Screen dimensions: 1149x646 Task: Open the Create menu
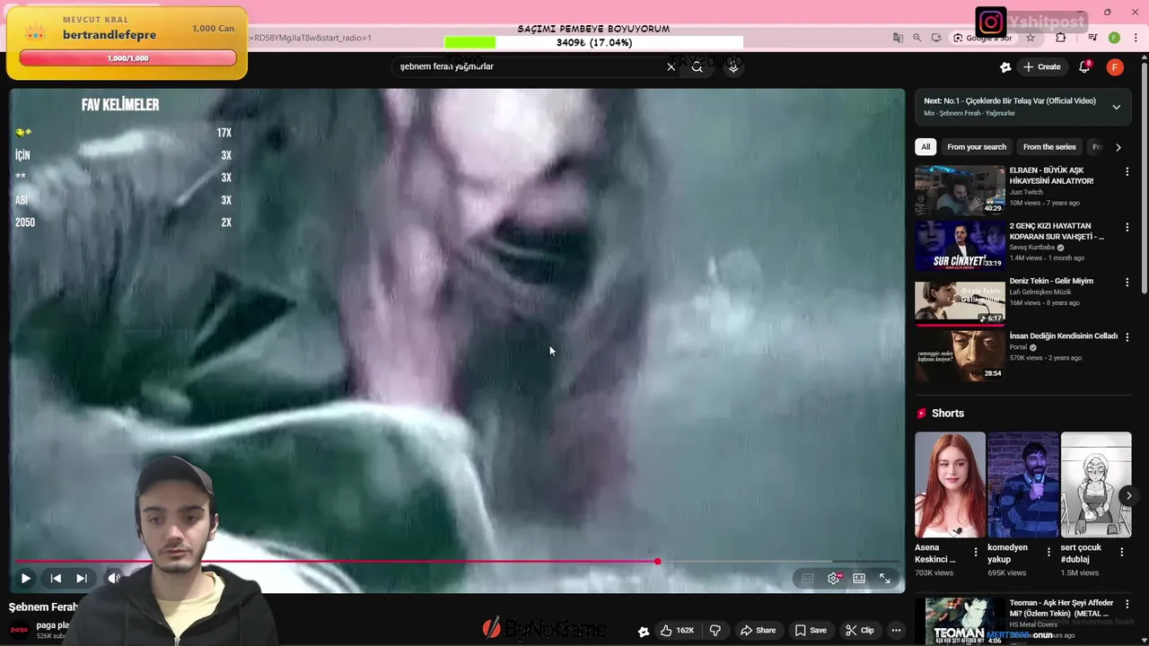coord(1042,67)
